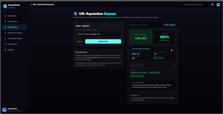Click the Short Clean Domain badge icon
This screenshot has width=223, height=114.
(x=132, y=76)
